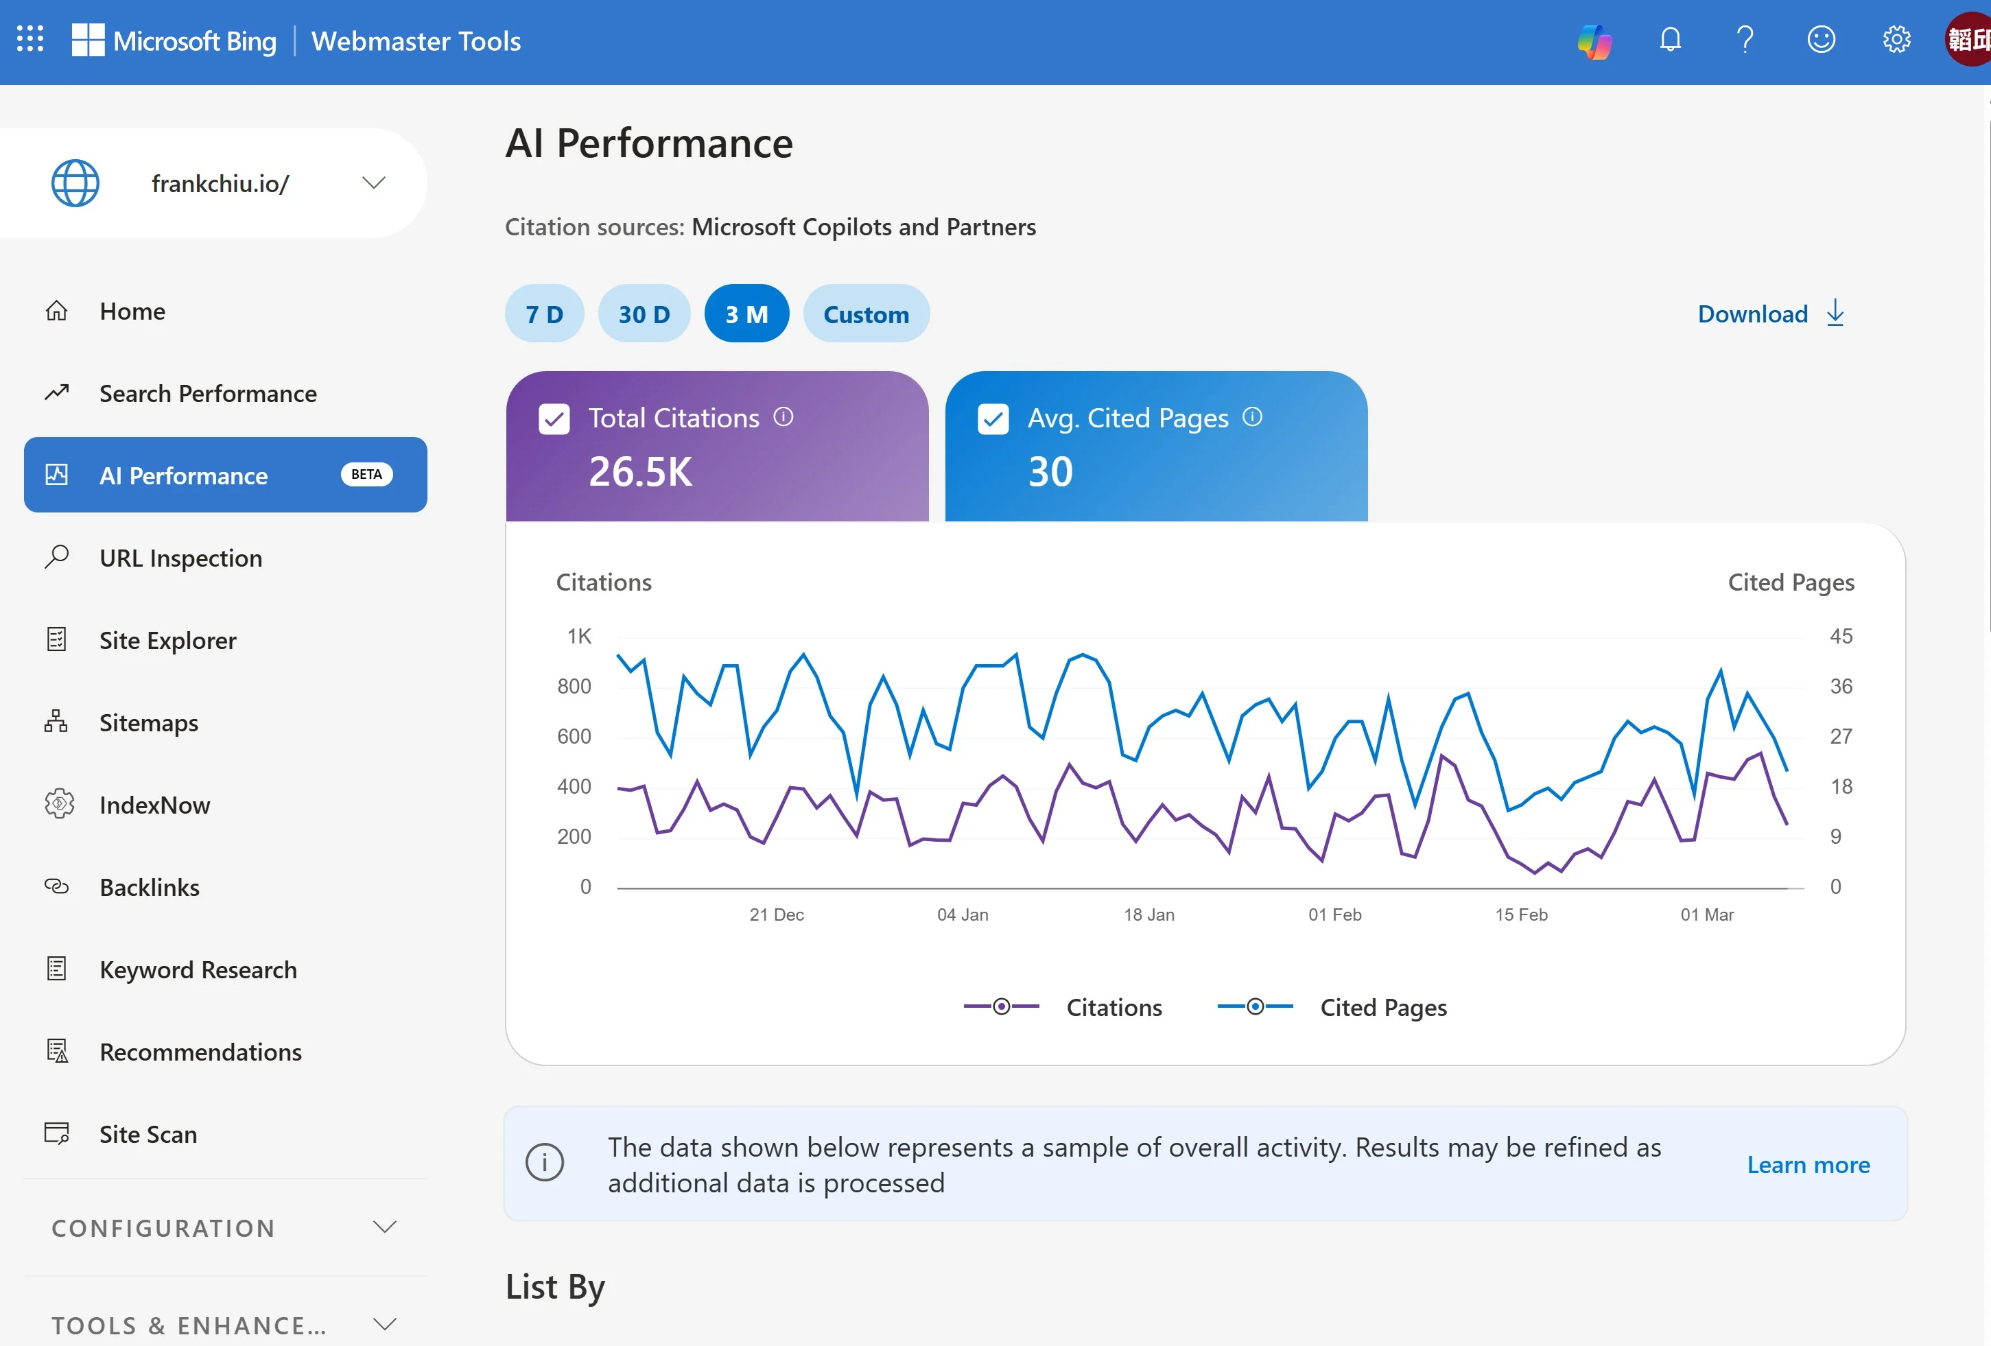The height and width of the screenshot is (1346, 1991).
Task: Click the help question mark icon
Action: point(1745,39)
